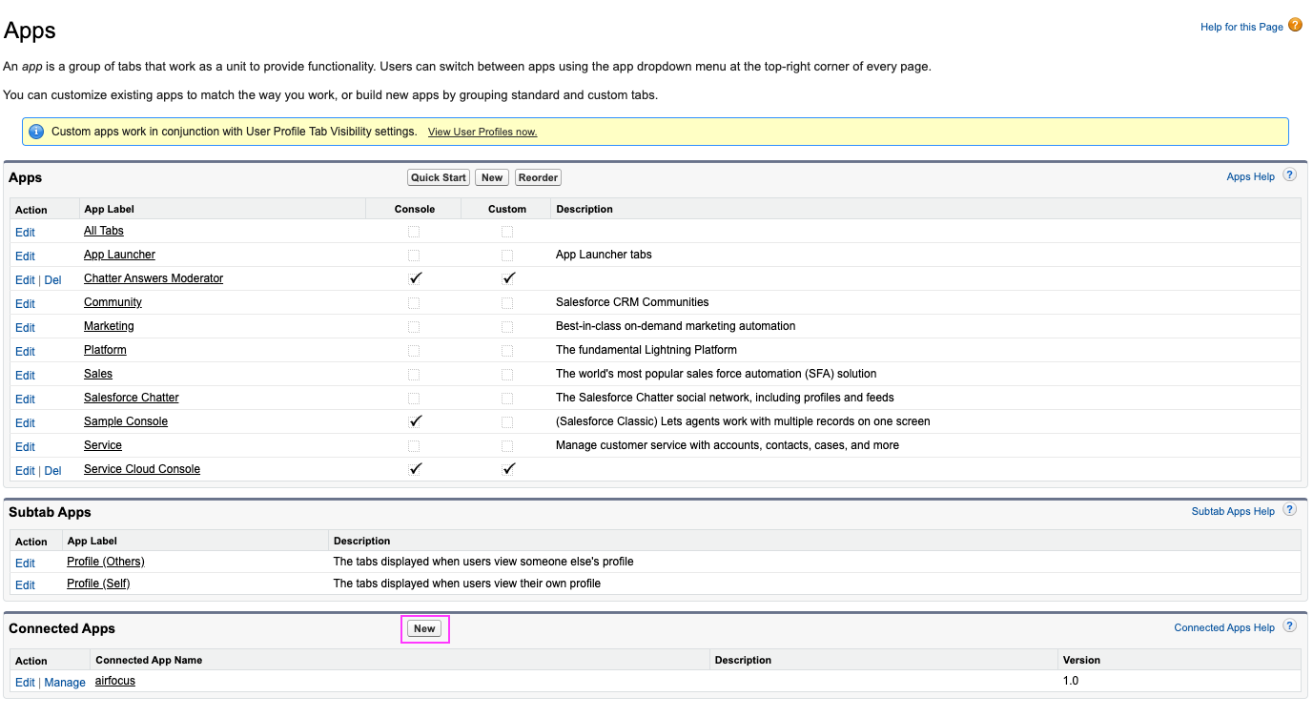Edit the Sales app

25,375
